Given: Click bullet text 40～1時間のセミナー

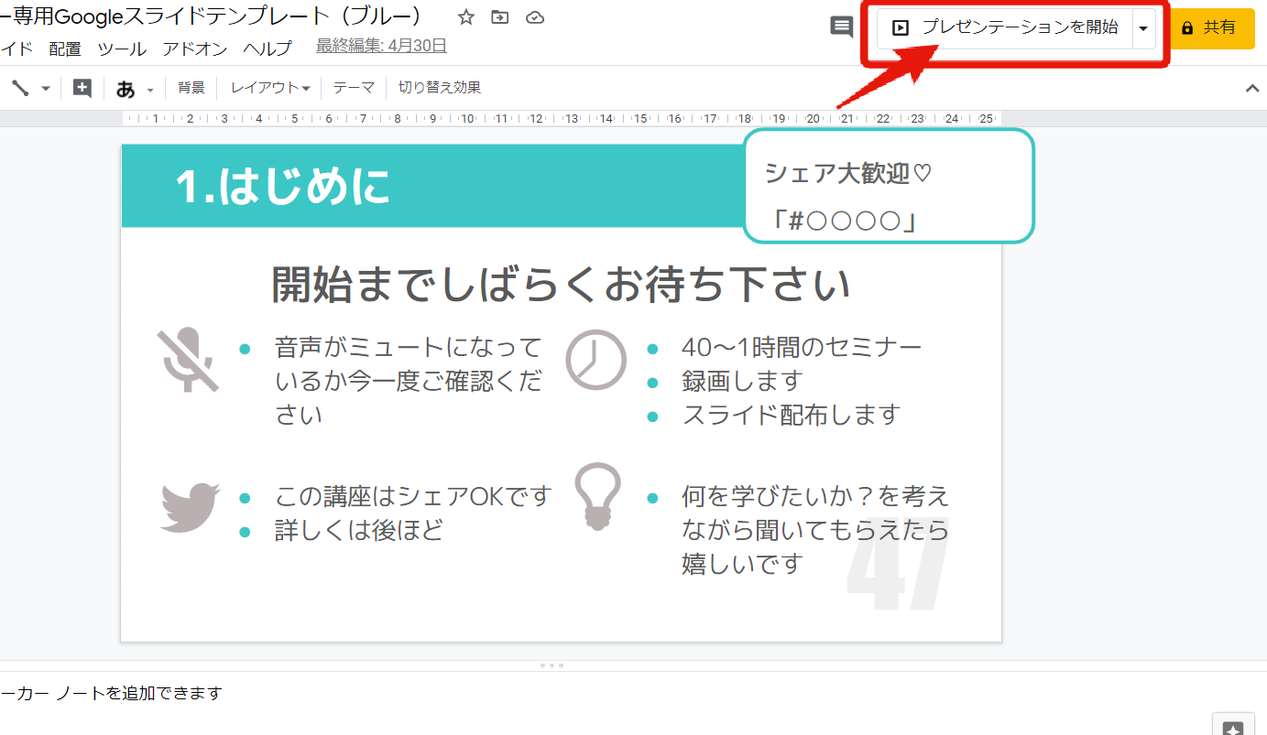Looking at the screenshot, I should tap(802, 347).
